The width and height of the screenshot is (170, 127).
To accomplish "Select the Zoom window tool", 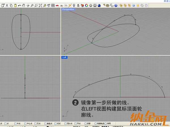I will tap(36, 5).
